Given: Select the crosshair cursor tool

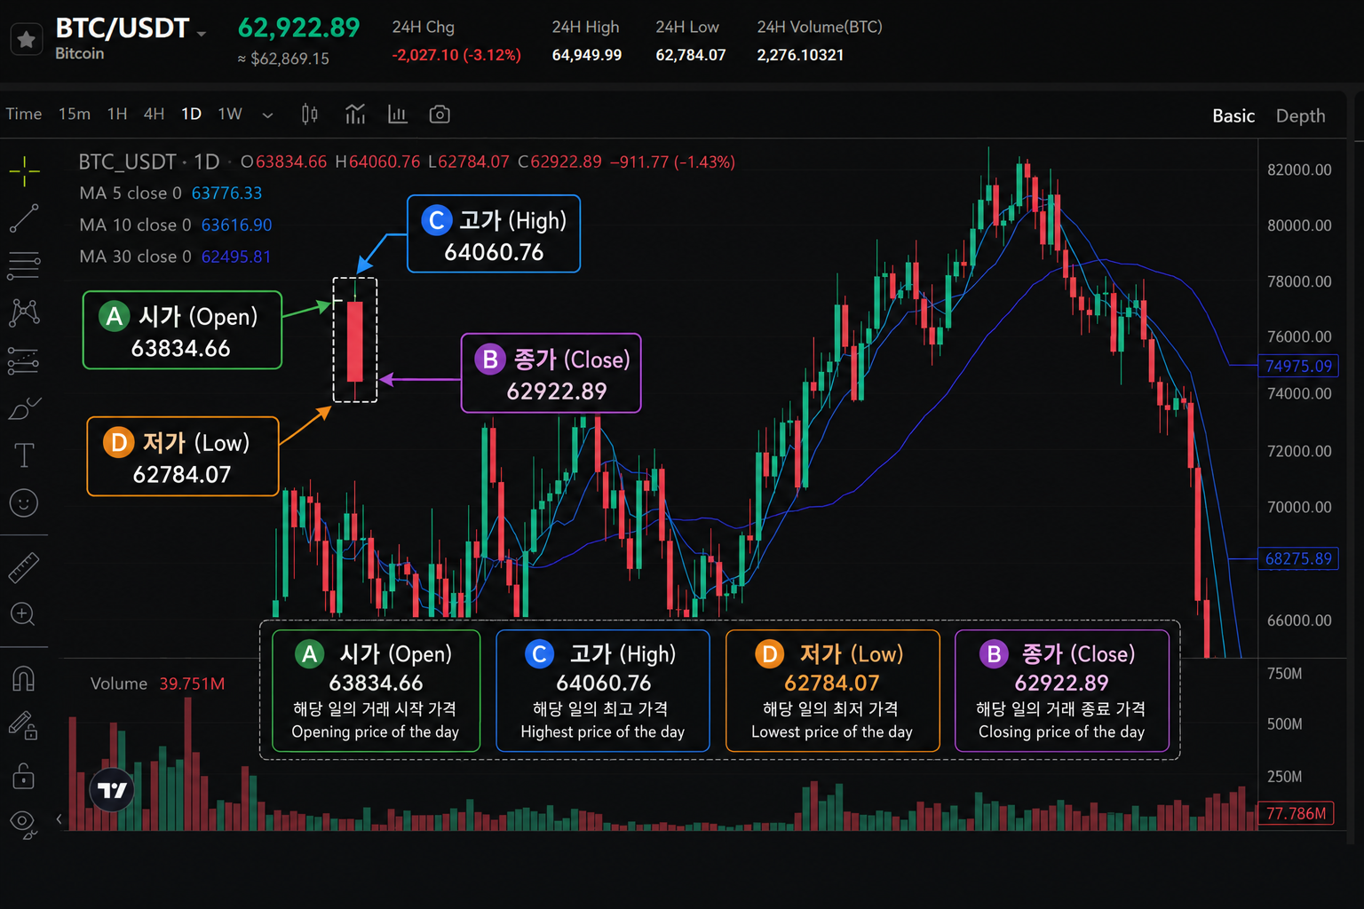Looking at the screenshot, I should tap(24, 170).
